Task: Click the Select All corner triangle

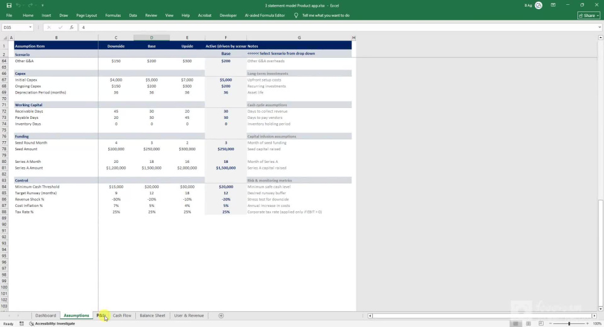Action: (5, 37)
